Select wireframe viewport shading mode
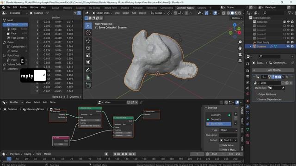The height and width of the screenshot is (166, 296). [x=228, y=13]
